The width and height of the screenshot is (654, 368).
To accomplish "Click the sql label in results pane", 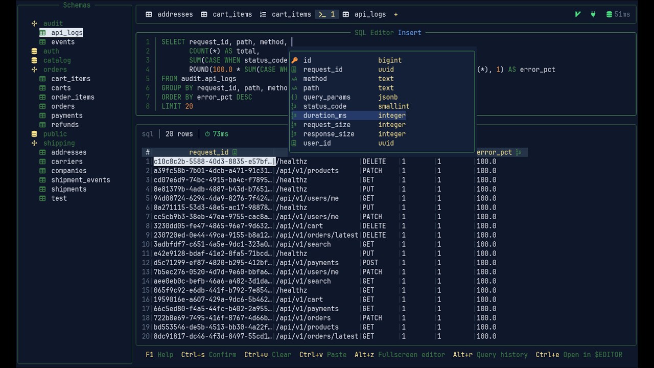I will click(148, 134).
